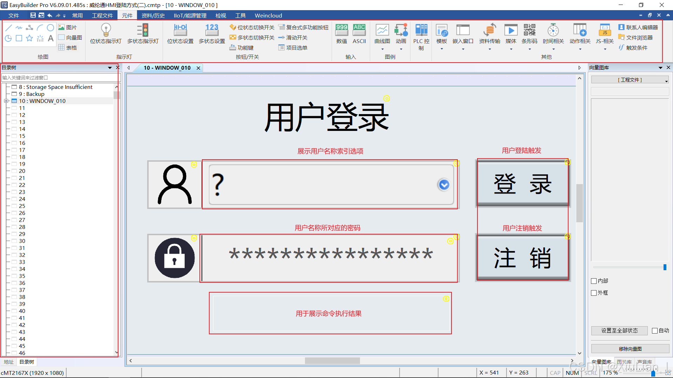
Task: Expand the 10 : WINDOW_010 tree node
Action: pyautogui.click(x=6, y=101)
